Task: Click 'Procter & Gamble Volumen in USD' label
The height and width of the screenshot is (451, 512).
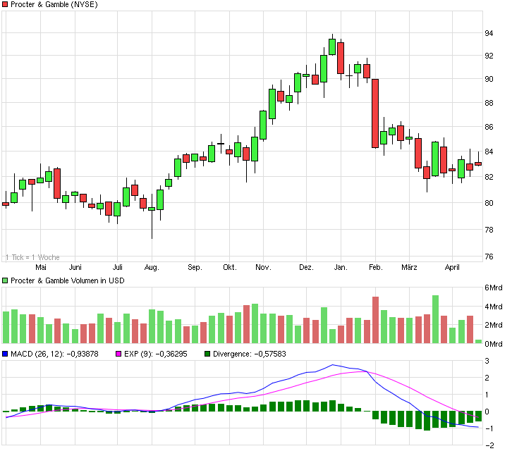Action: click(68, 280)
